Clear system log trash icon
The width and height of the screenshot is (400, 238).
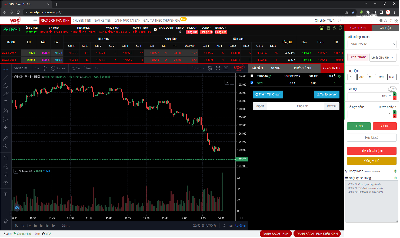tap(395, 178)
